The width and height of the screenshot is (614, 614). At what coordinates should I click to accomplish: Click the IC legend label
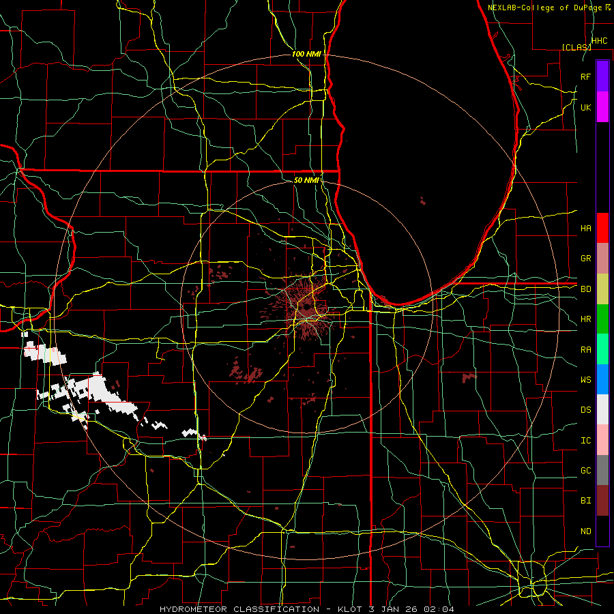(586, 441)
